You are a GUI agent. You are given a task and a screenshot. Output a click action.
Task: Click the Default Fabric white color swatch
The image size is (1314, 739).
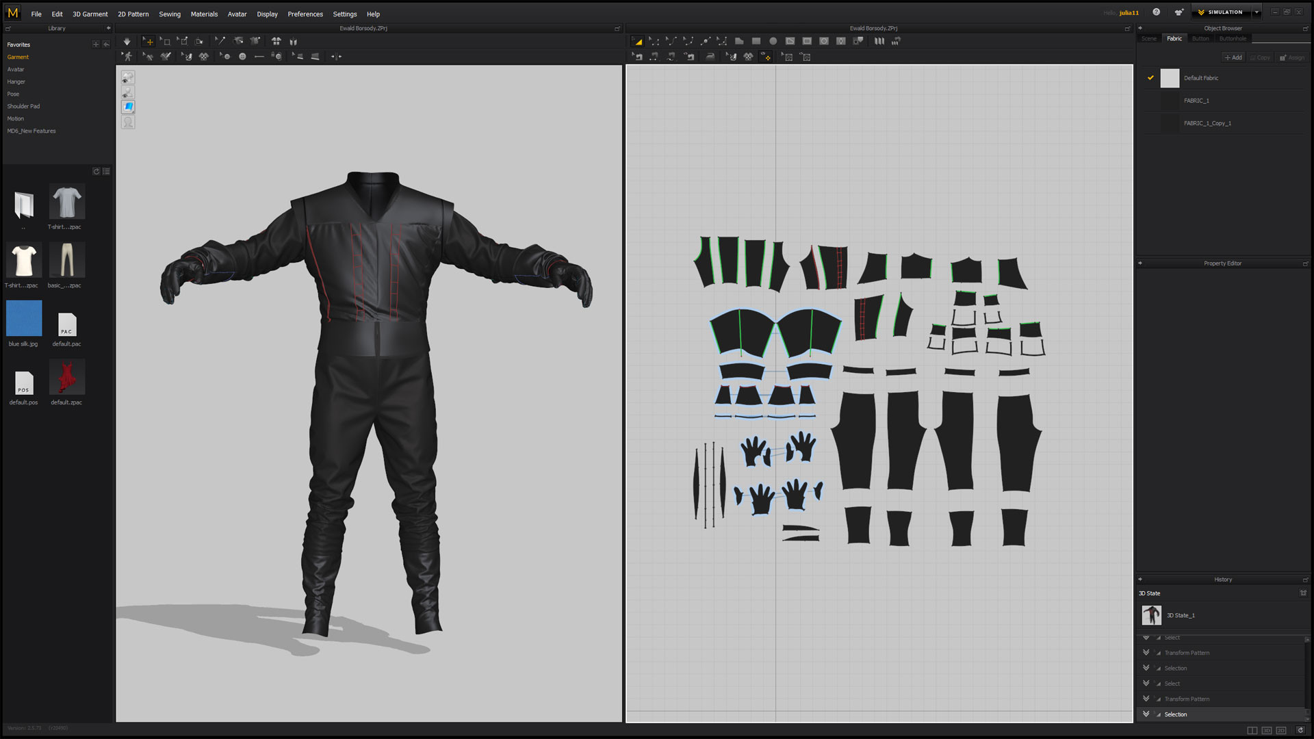pyautogui.click(x=1170, y=78)
